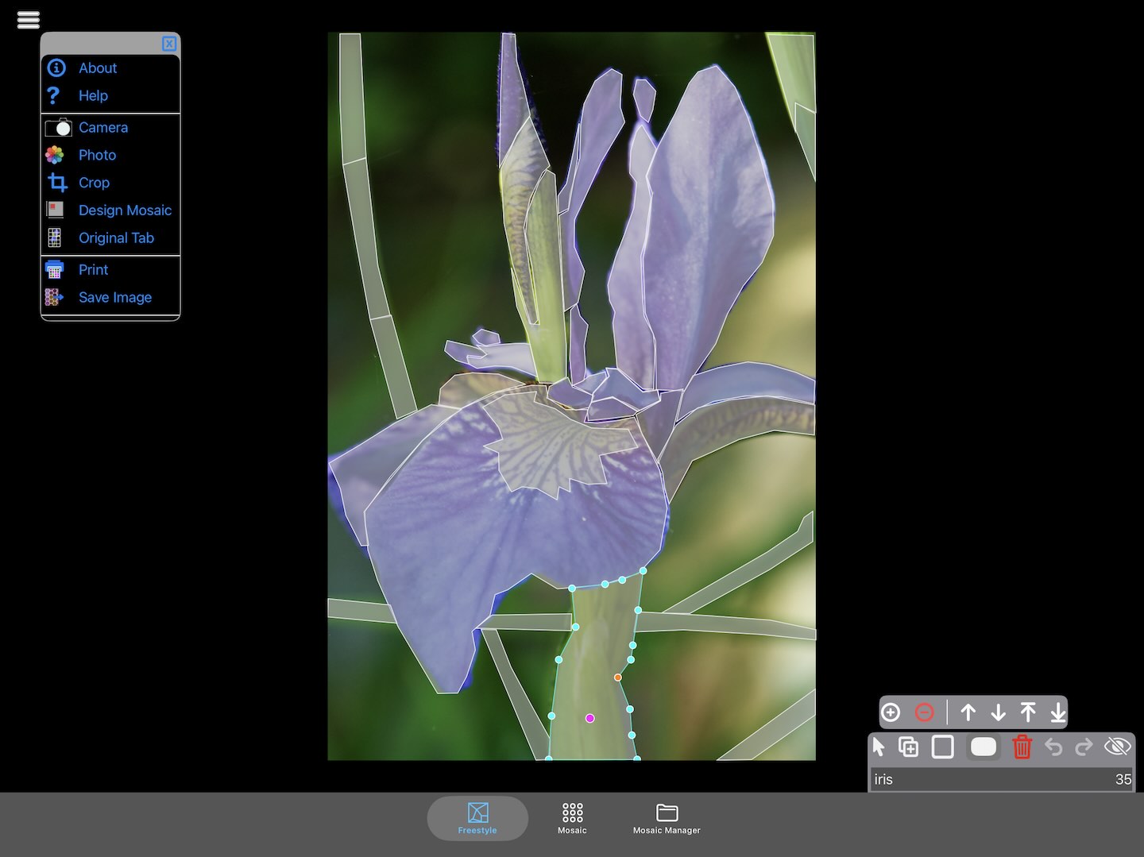Duplicate the selected shape
This screenshot has width=1144, height=857.
tap(908, 747)
